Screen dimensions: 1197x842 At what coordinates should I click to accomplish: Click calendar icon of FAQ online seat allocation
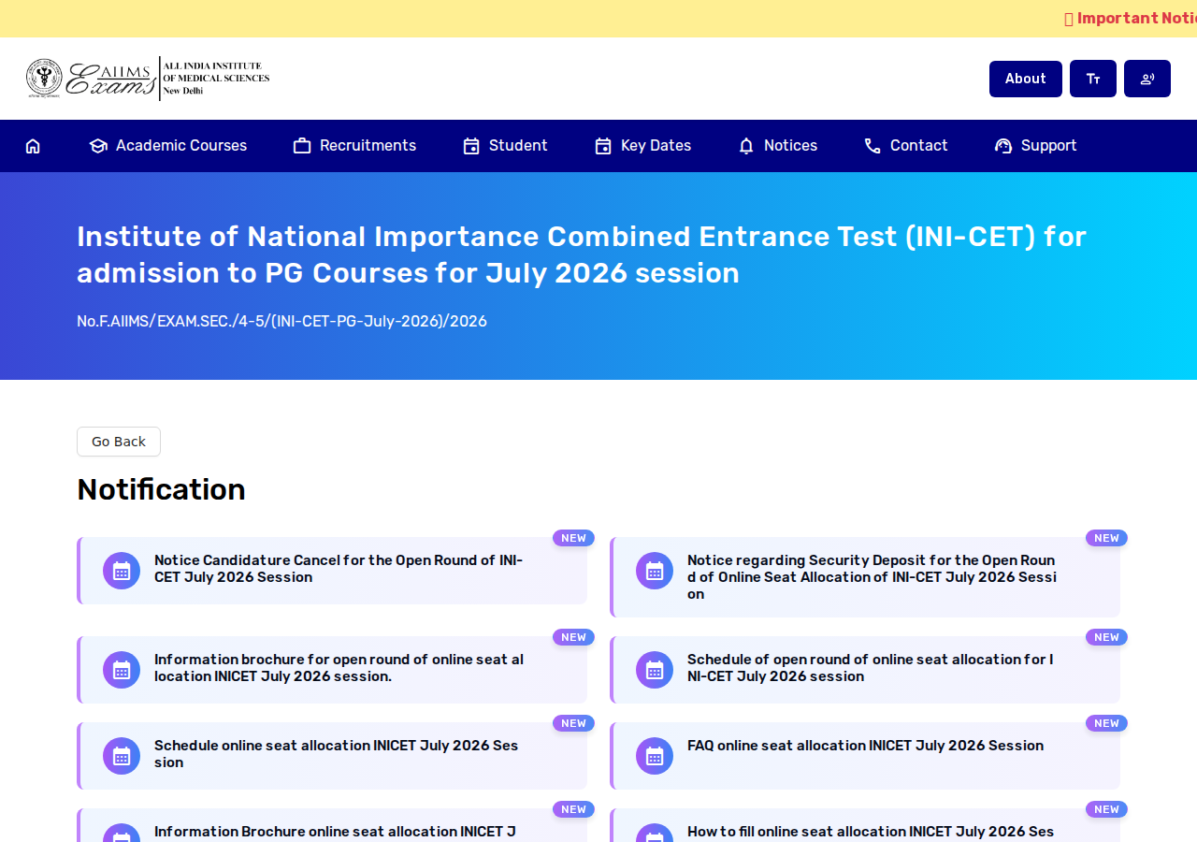click(655, 756)
